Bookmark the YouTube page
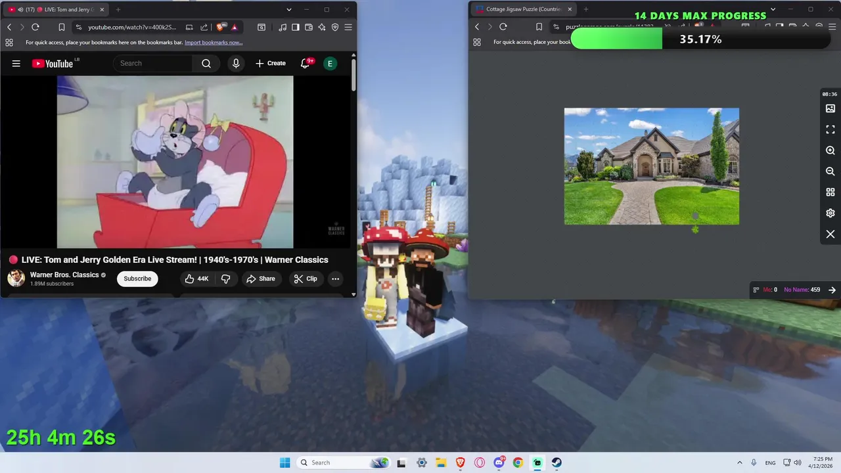Image resolution: width=841 pixels, height=473 pixels. click(61, 27)
